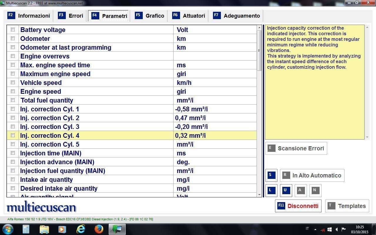This screenshot has height=235, width=376.
Task: Enable the Engine overrevs checkbox
Action: point(13,56)
